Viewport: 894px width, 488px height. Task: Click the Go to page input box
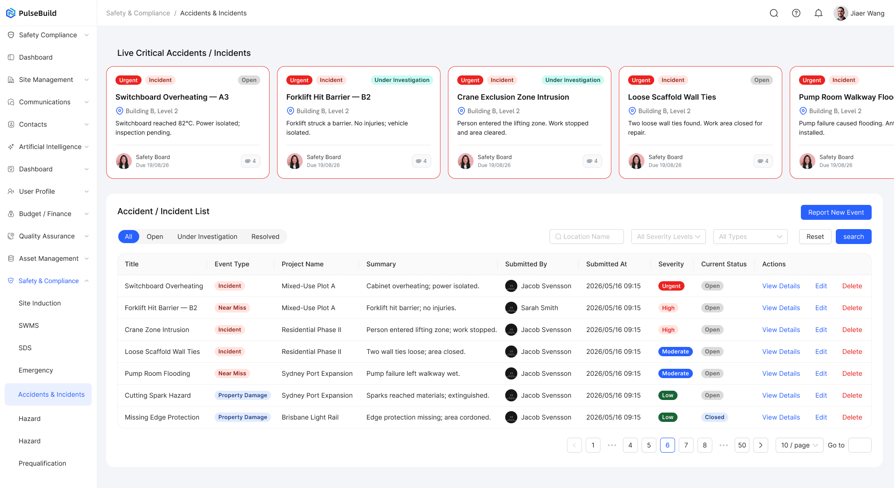point(860,445)
